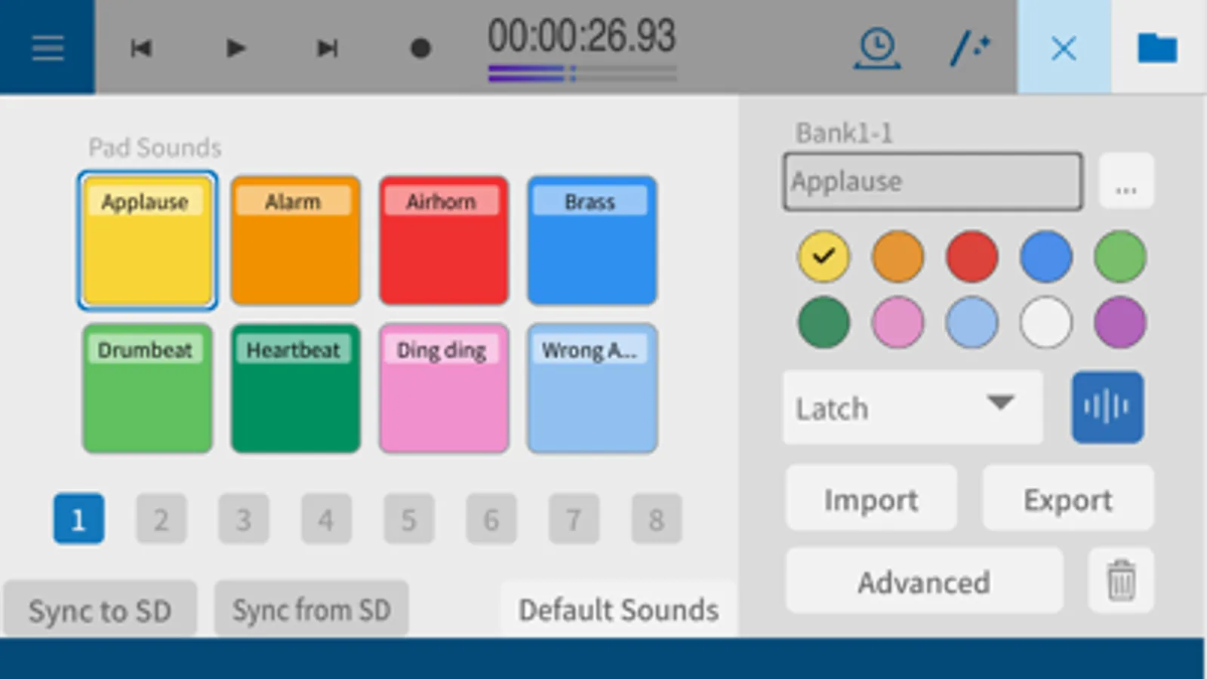The width and height of the screenshot is (1207, 679).
Task: Open the magic wand effects icon
Action: click(970, 49)
